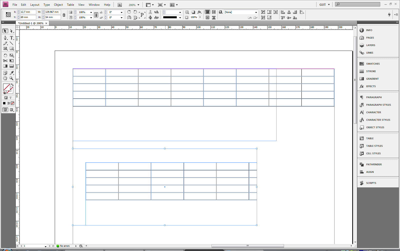Open Bridge with the Br button
This screenshot has width=400, height=251.
120,5
